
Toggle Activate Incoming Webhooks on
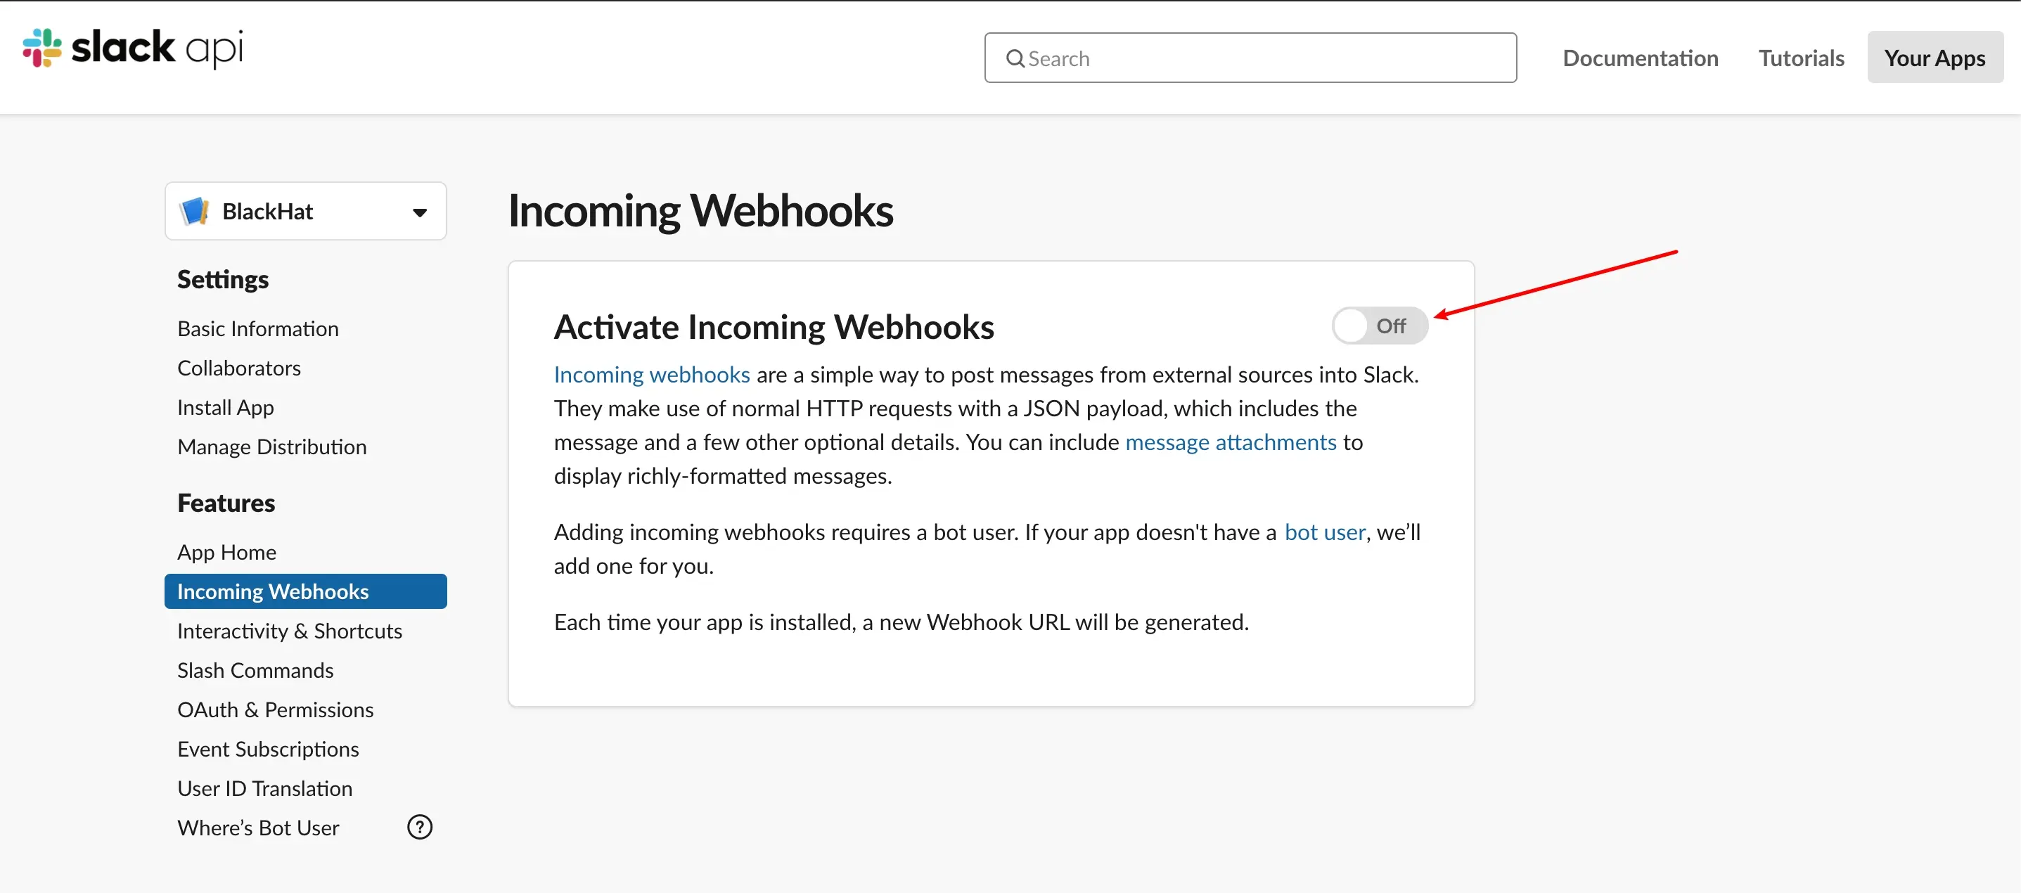(1379, 326)
